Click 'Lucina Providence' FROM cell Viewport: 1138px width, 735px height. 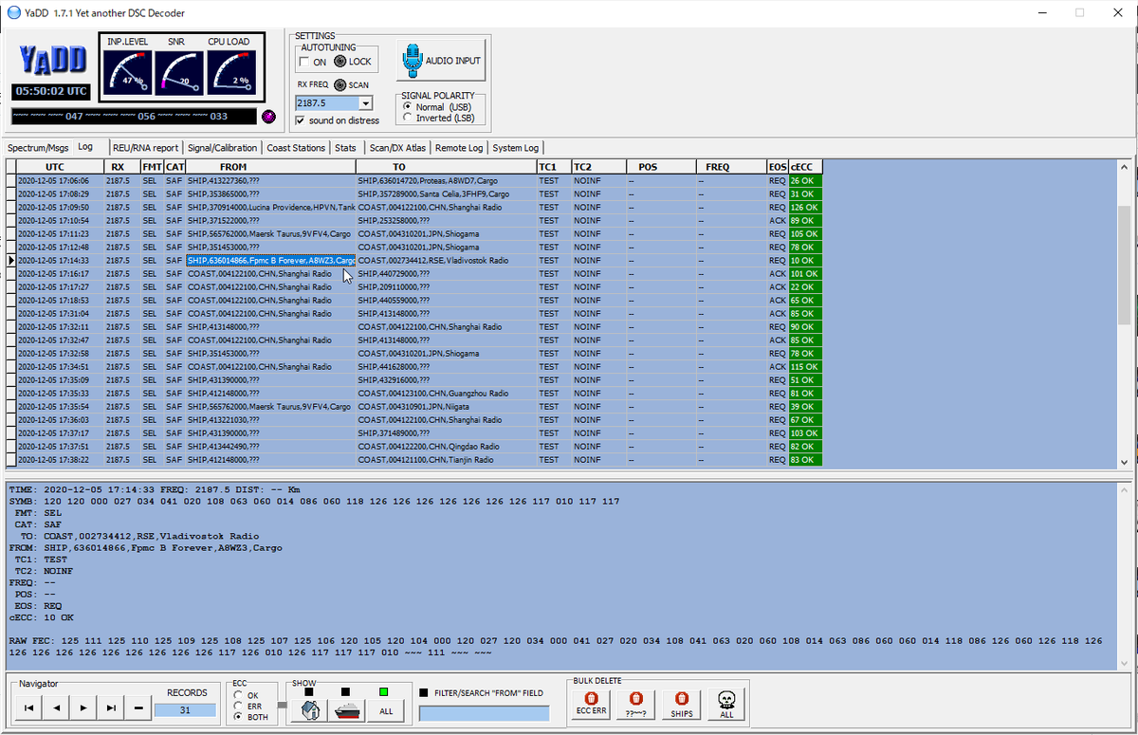271,207
